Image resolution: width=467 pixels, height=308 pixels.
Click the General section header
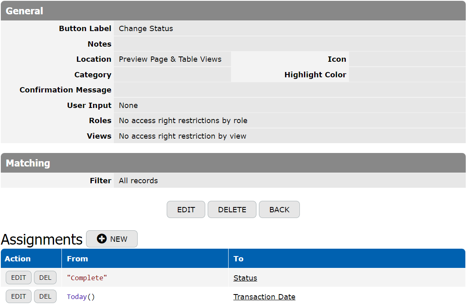[x=233, y=11]
